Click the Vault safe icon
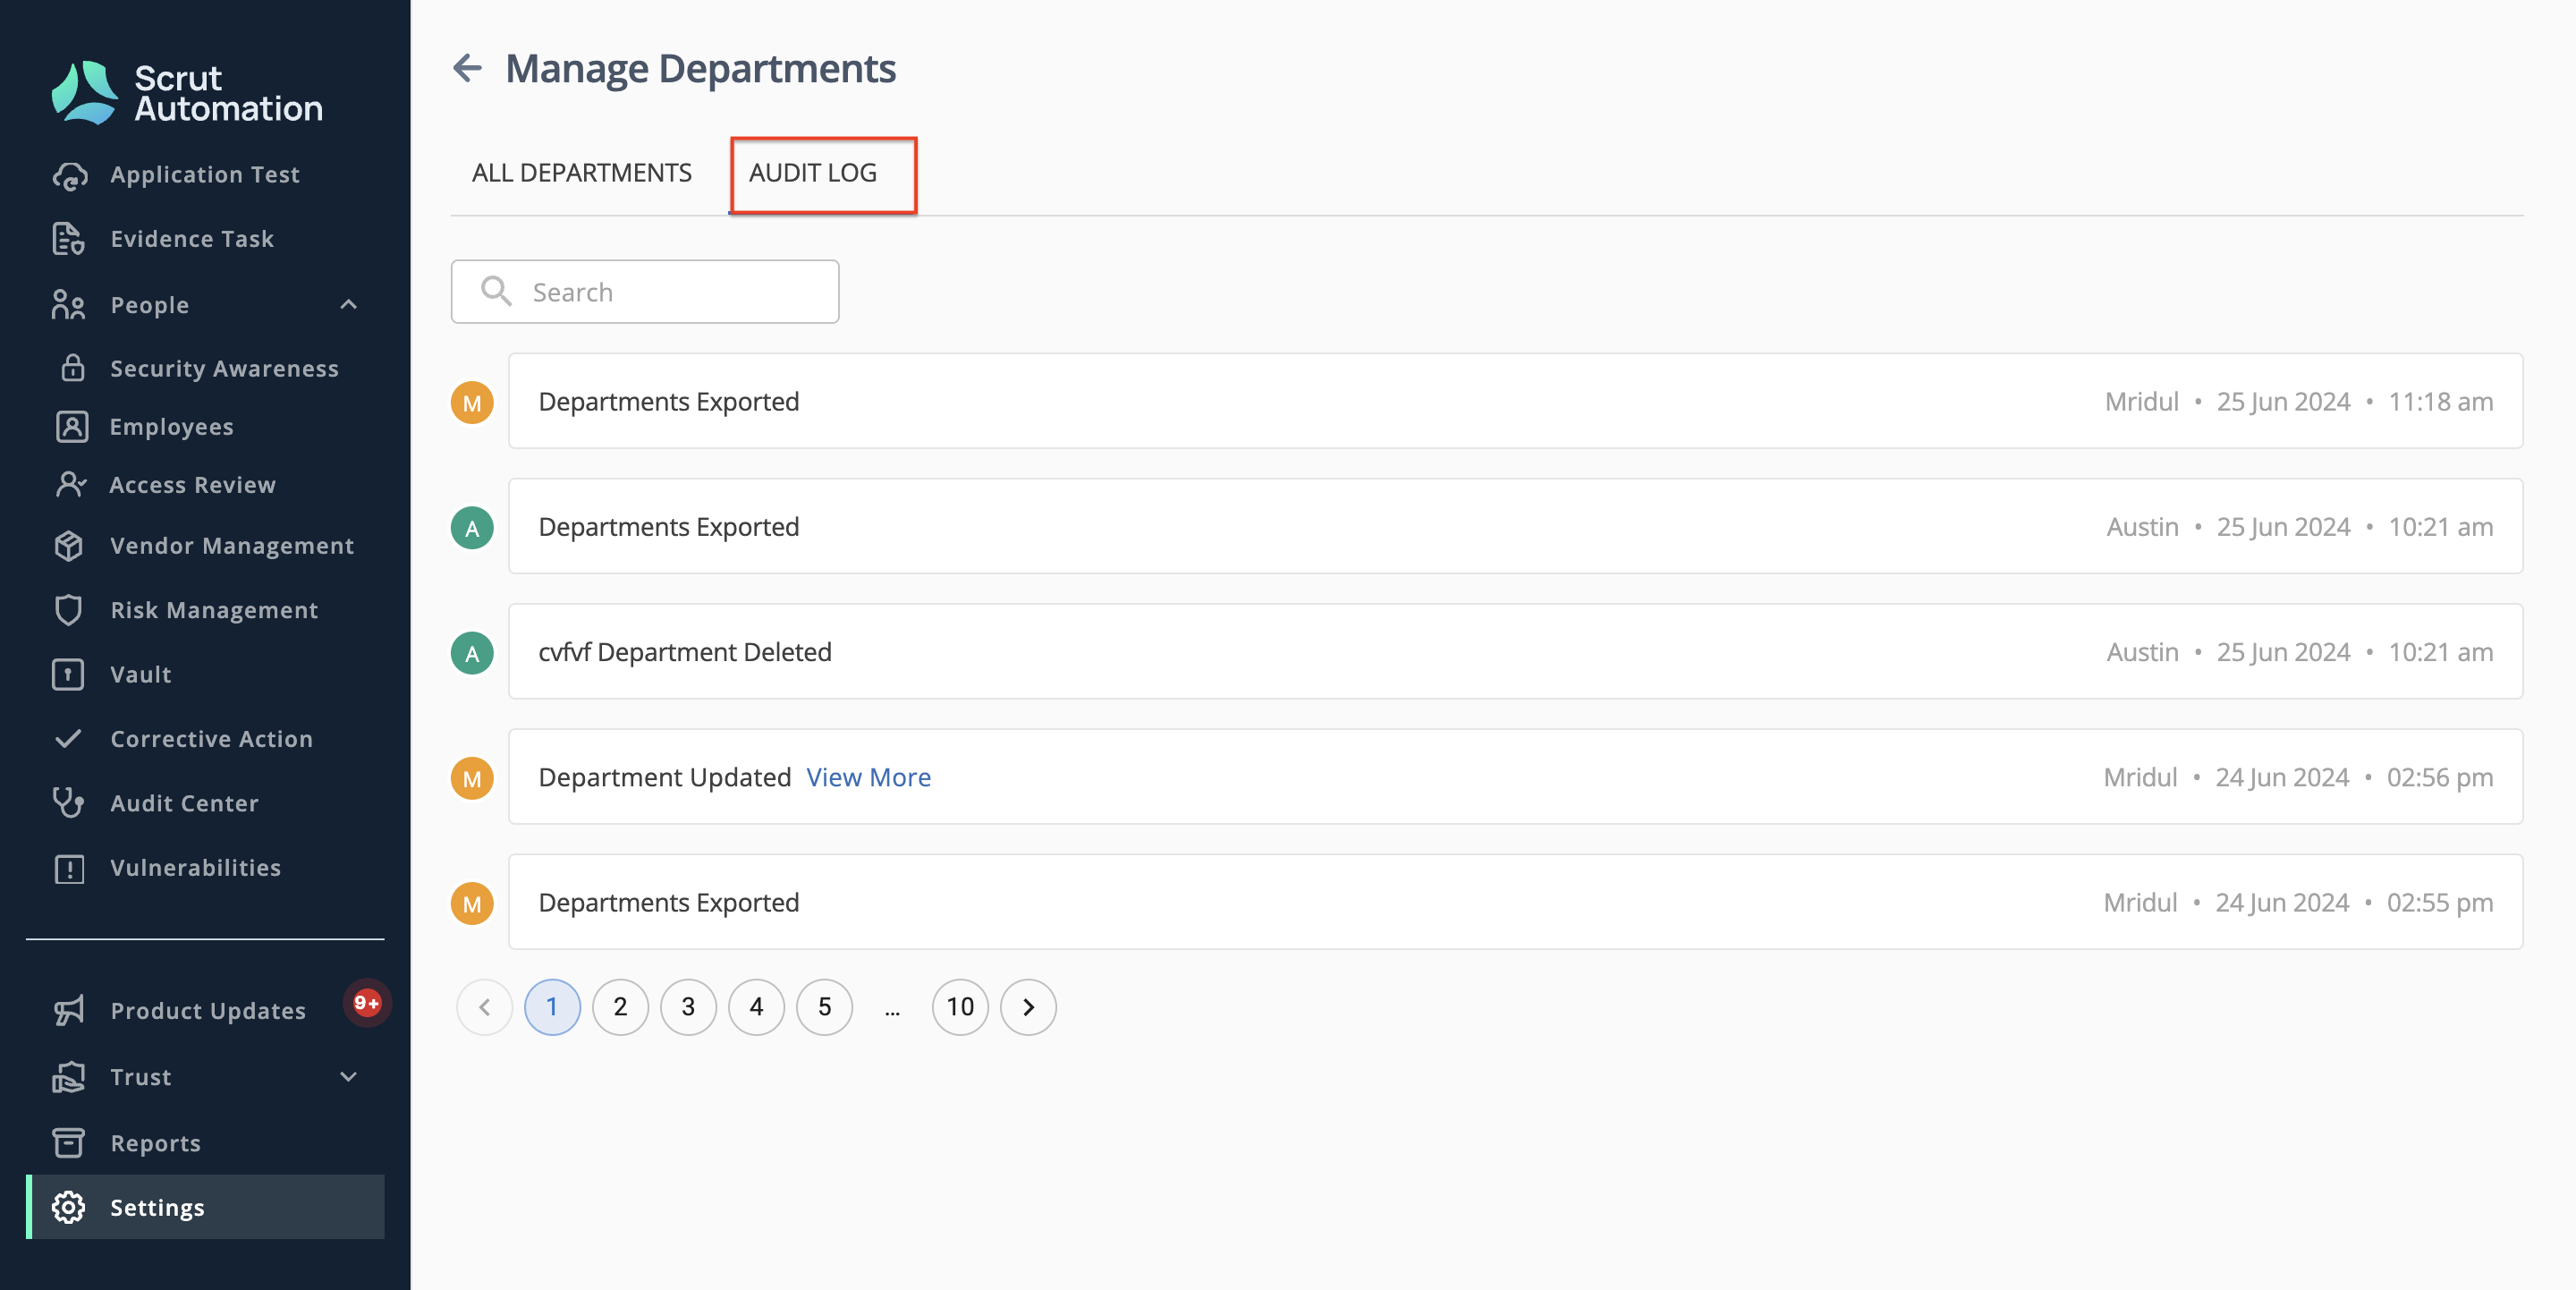Image resolution: width=2576 pixels, height=1290 pixels. [x=69, y=675]
